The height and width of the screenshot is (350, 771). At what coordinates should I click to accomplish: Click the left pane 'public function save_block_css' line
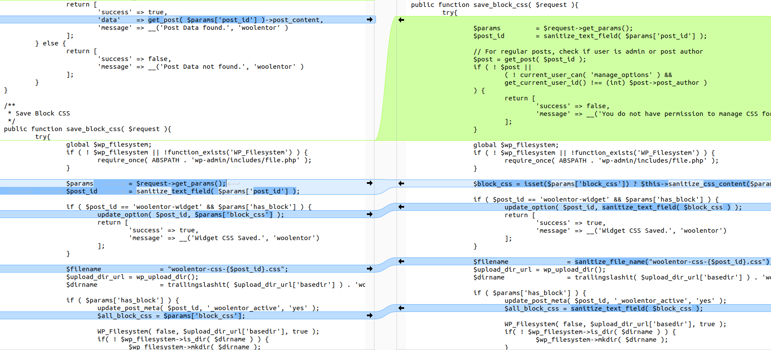(87, 129)
